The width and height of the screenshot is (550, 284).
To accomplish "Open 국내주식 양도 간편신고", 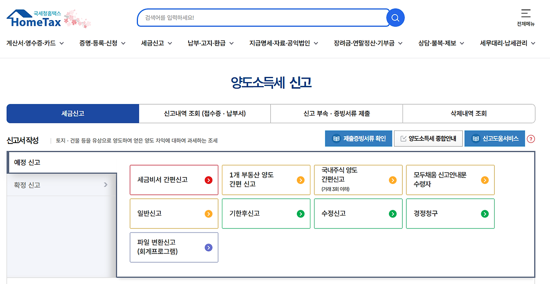I will click(358, 180).
